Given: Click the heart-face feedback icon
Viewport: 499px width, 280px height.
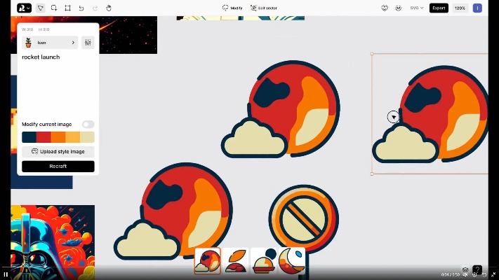Looking at the screenshot, I should coord(385,8).
